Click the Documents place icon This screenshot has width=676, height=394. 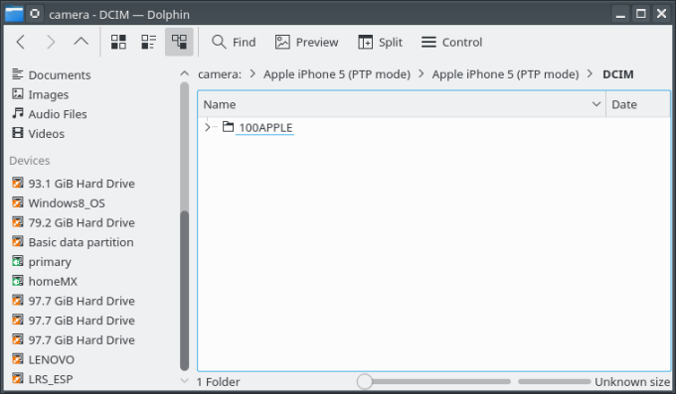18,74
